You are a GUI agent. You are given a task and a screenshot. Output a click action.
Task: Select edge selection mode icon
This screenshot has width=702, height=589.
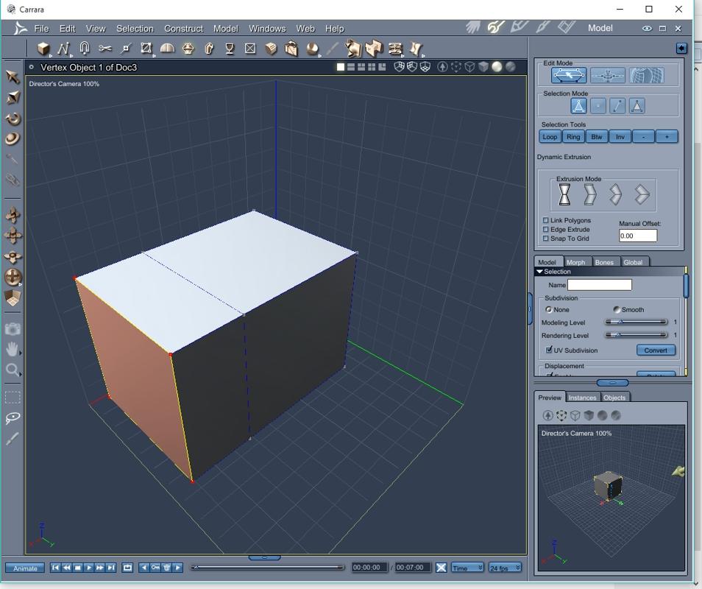617,106
